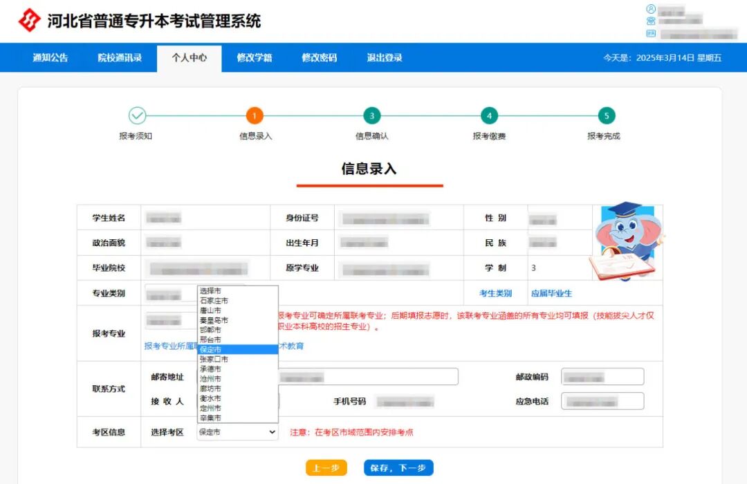Click step 4 报考缴费 circle
The image size is (747, 484).
(490, 116)
